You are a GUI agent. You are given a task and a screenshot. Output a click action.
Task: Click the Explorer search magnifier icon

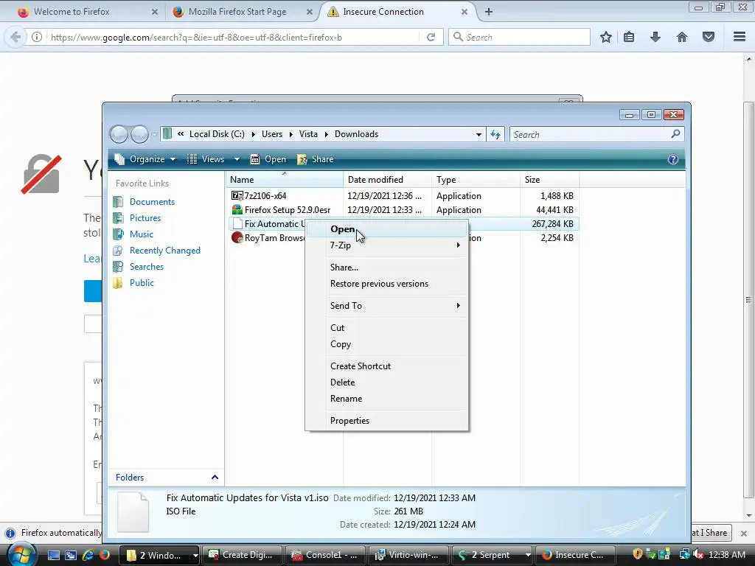pos(675,134)
